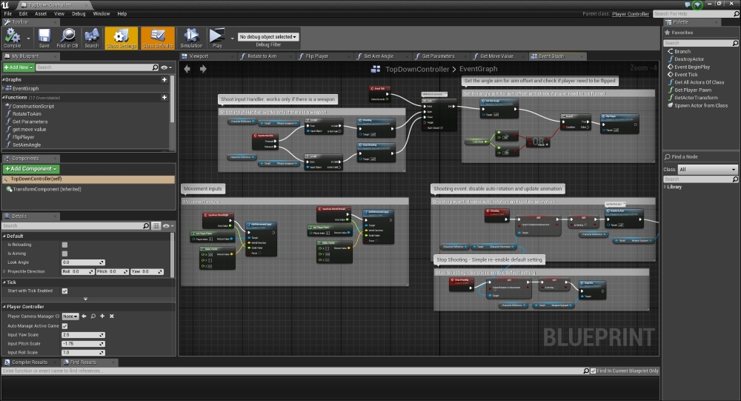Viewport: 741px width, 401px height.
Task: Open the debug object filter dropdown
Action: click(x=267, y=36)
